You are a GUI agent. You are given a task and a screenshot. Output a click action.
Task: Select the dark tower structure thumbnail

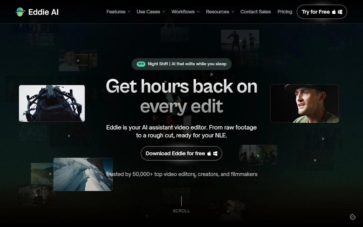tap(52, 104)
